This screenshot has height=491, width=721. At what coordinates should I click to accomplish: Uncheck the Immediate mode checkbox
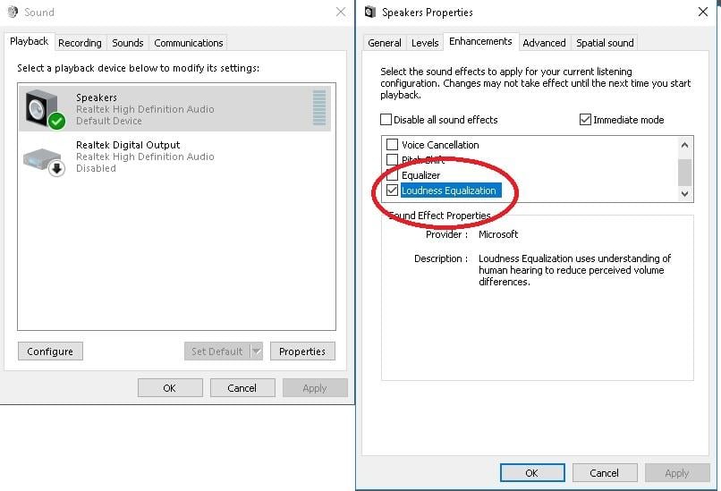pos(586,120)
